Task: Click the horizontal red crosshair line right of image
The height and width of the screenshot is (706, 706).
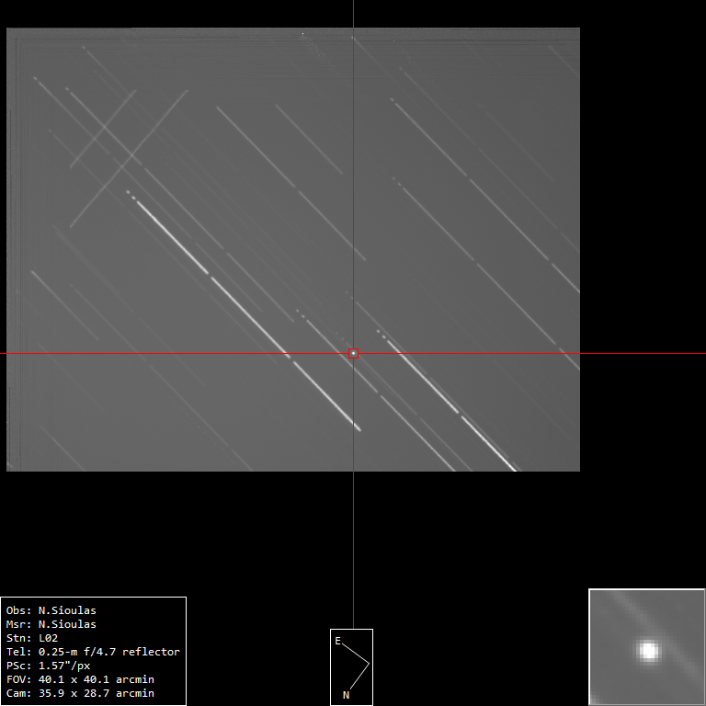Action: [643, 353]
